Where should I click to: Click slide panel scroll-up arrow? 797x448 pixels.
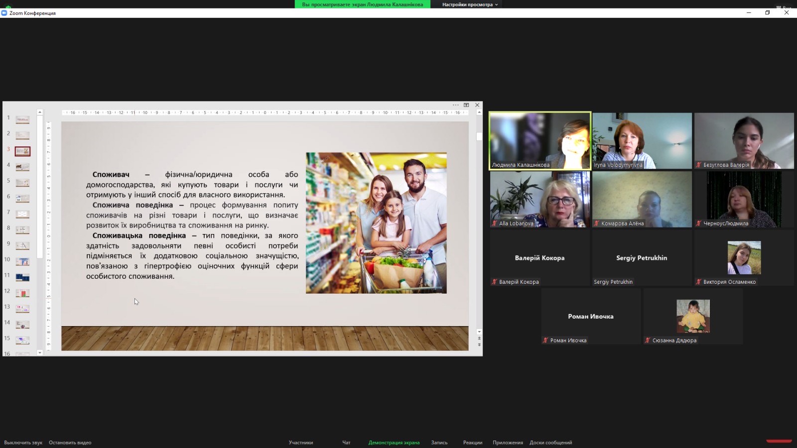[x=40, y=112]
